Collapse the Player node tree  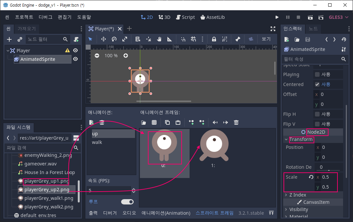coord(8,51)
